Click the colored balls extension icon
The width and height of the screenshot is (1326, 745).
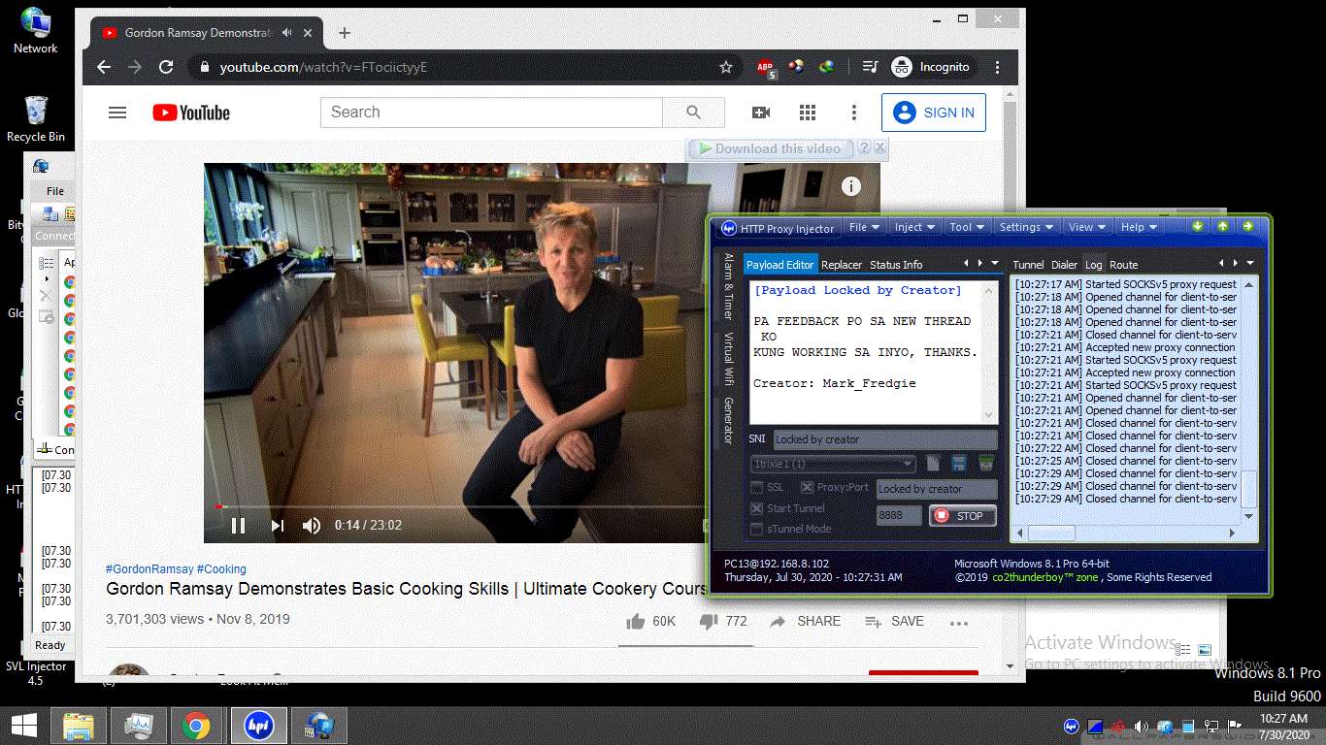coord(796,67)
